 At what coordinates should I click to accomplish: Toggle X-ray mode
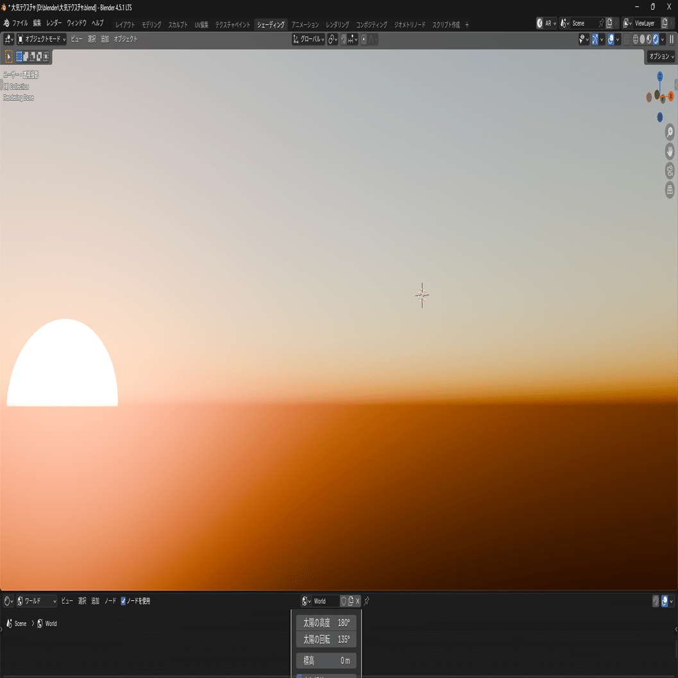pyautogui.click(x=627, y=40)
